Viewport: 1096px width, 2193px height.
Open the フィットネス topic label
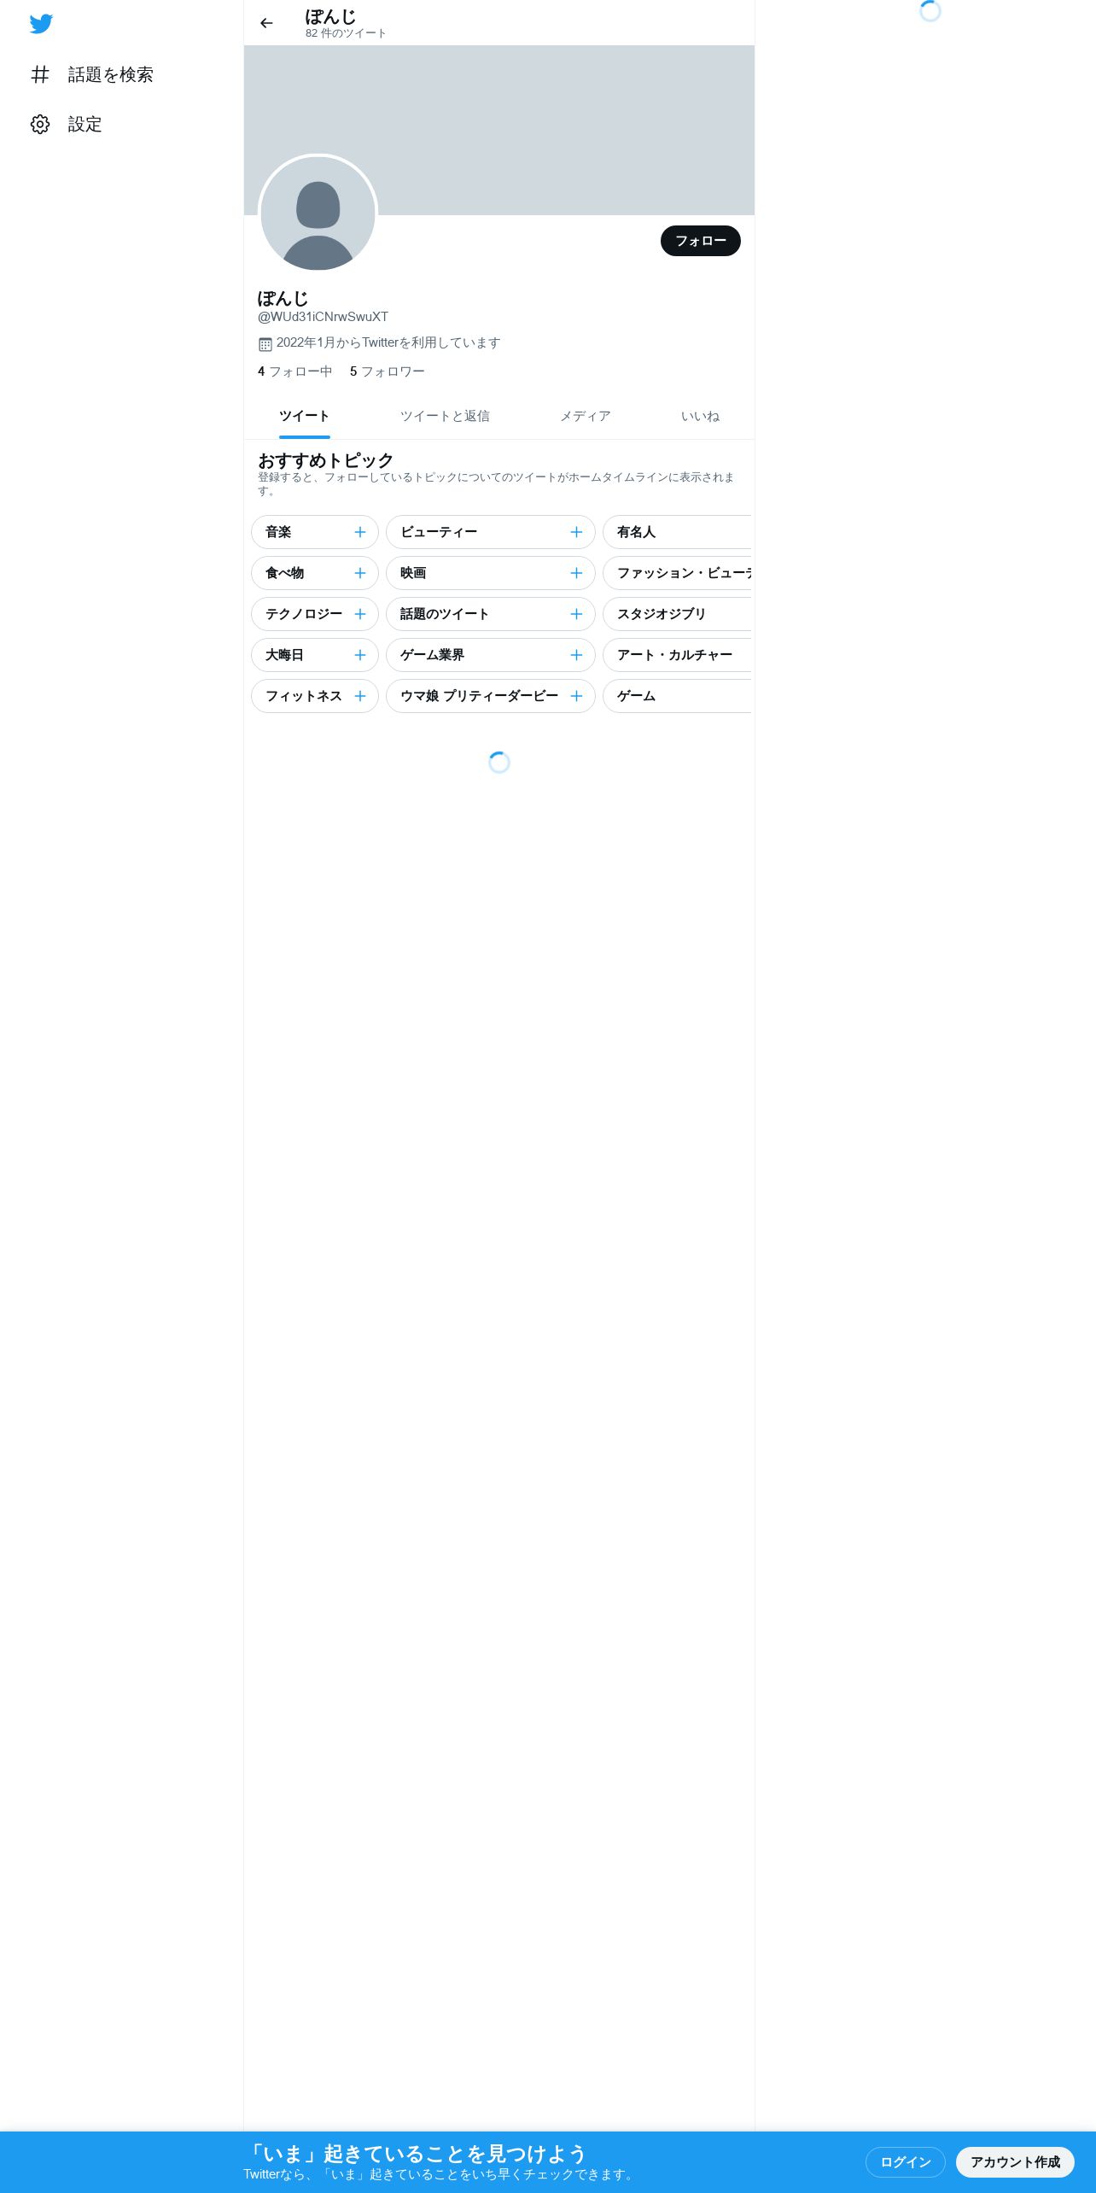pyautogui.click(x=304, y=696)
